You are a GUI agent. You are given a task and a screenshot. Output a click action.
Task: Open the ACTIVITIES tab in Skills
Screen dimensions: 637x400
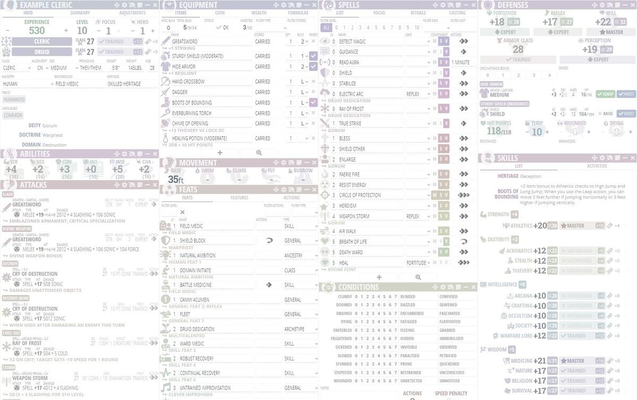coord(597,166)
